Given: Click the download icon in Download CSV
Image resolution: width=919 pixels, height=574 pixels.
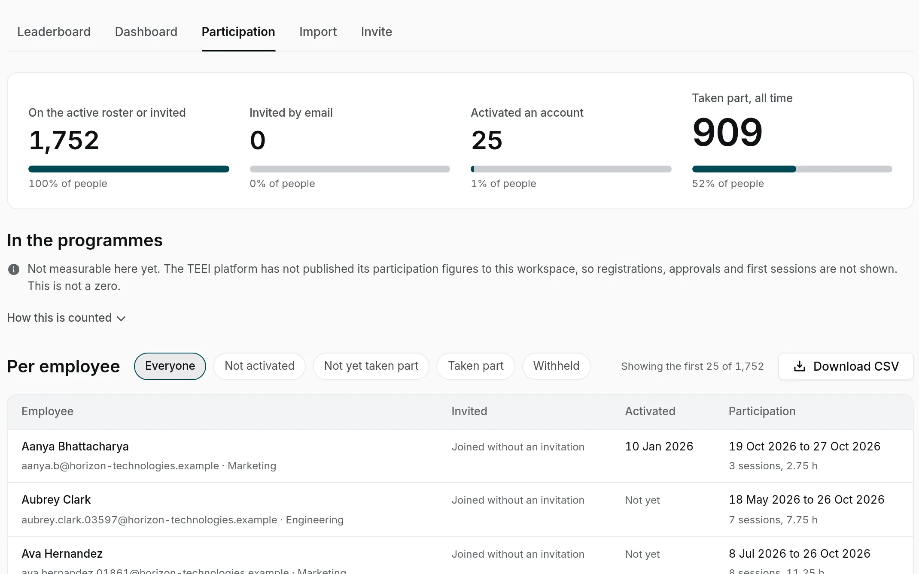Looking at the screenshot, I should (800, 366).
